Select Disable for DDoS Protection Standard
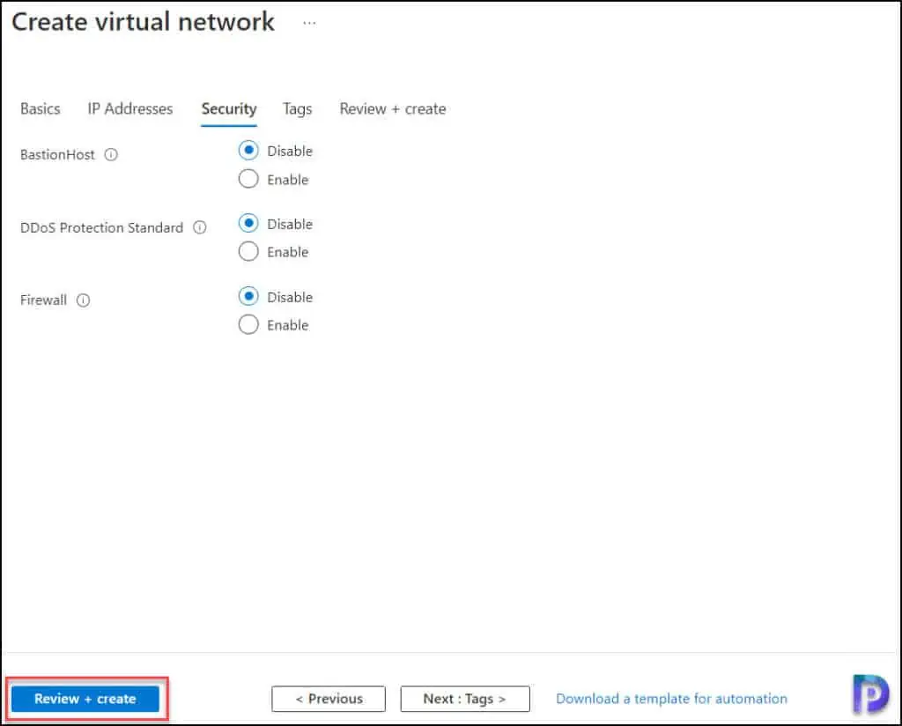 tap(248, 224)
